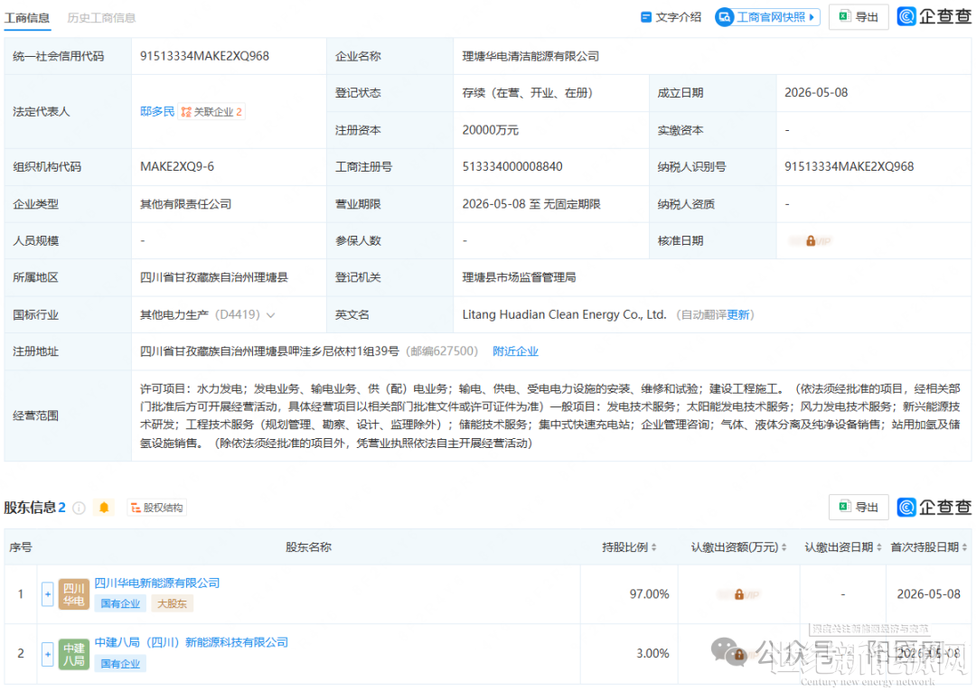Click the 关联企业 2 related companies badge

[211, 112]
